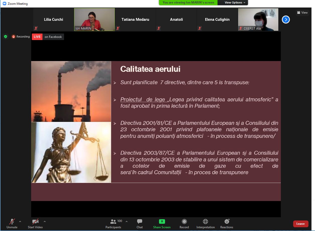The height and width of the screenshot is (231, 315).
Task: Click the red Leave button
Action: 300,224
